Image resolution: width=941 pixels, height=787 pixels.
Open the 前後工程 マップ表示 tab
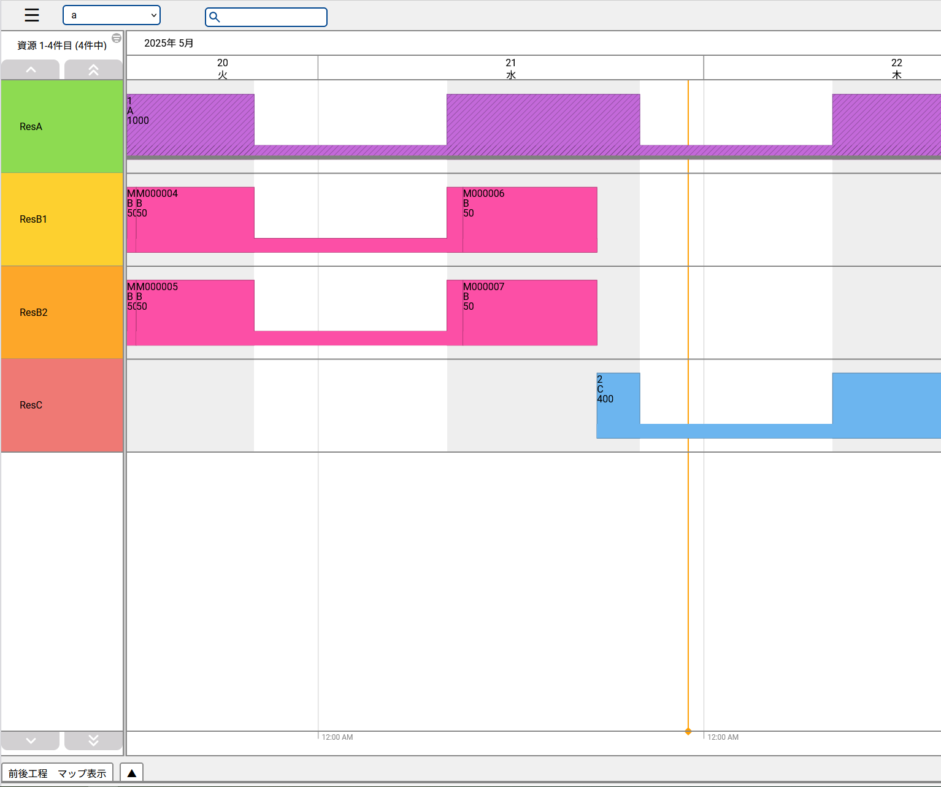pos(58,774)
